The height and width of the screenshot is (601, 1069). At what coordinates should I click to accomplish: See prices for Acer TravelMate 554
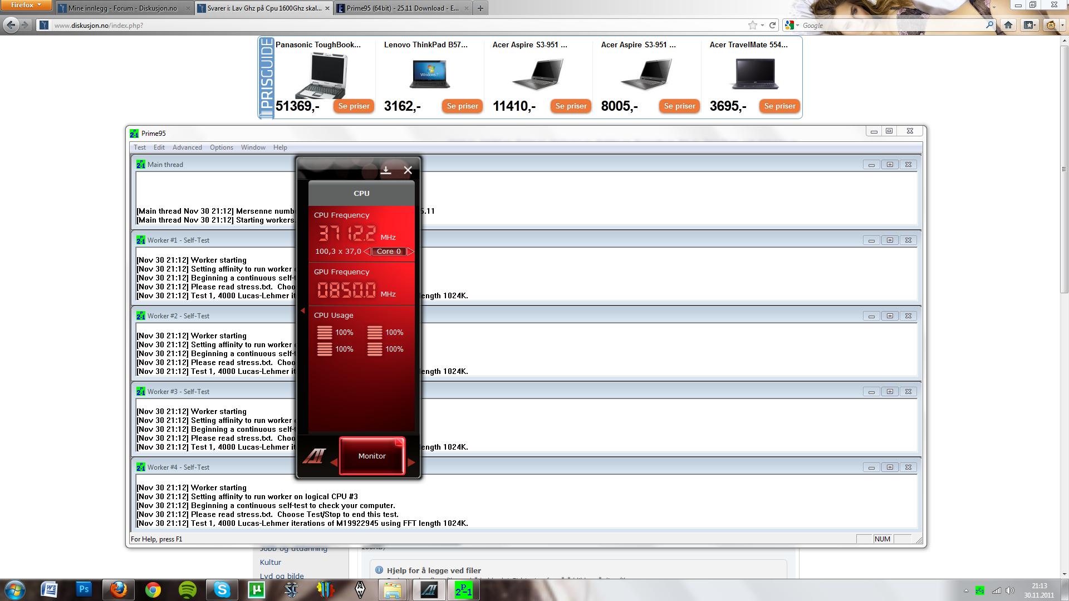(x=779, y=106)
